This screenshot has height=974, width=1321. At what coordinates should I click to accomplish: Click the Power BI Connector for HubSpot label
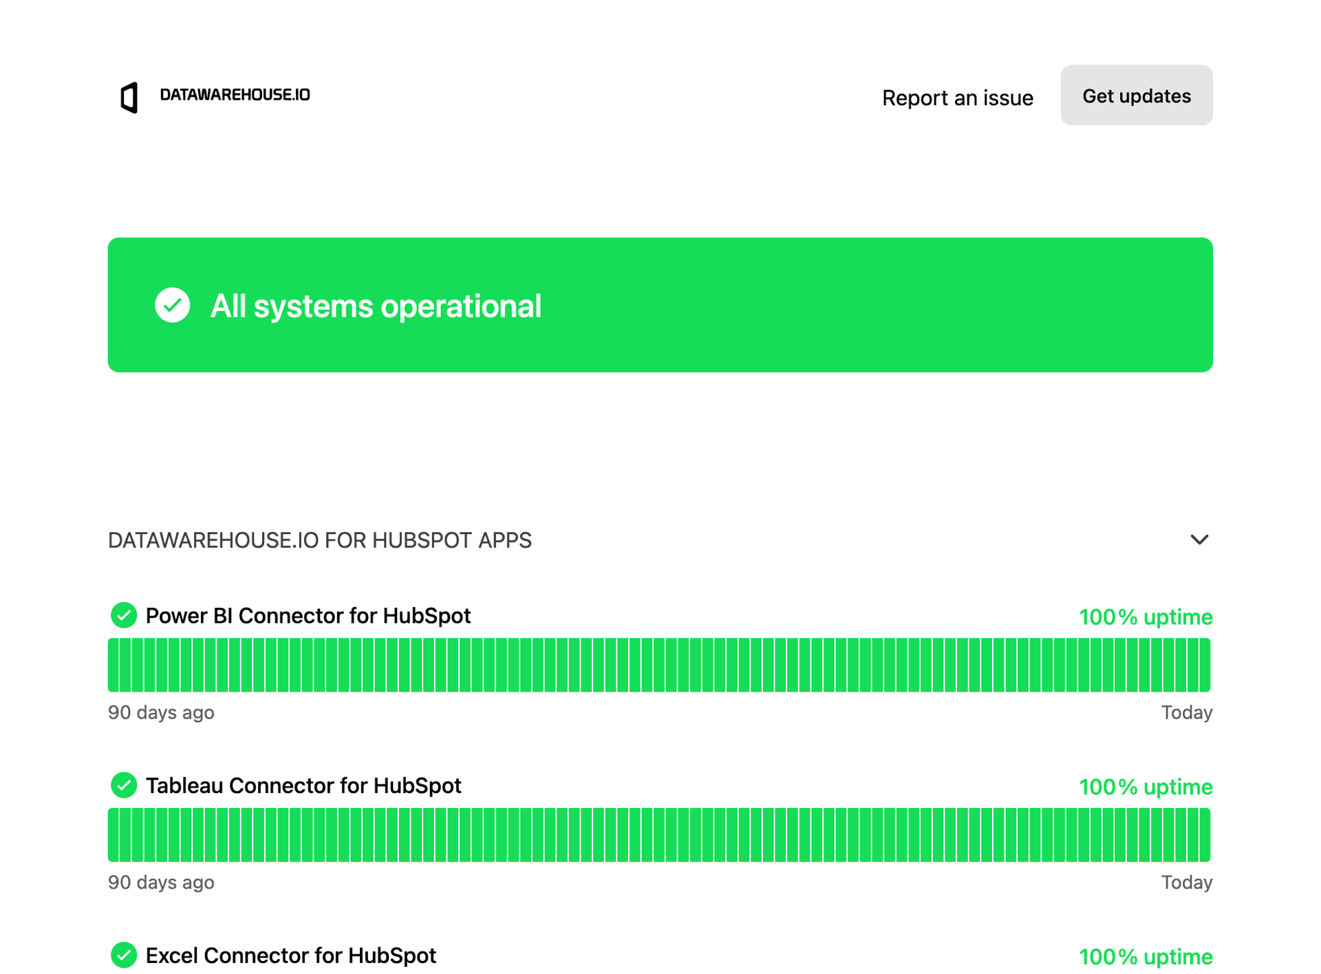click(308, 615)
